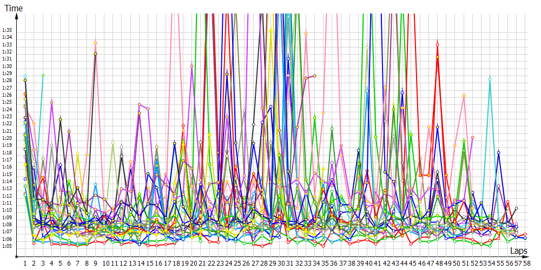Click the 1:20 label on the time axis

pos(8,138)
